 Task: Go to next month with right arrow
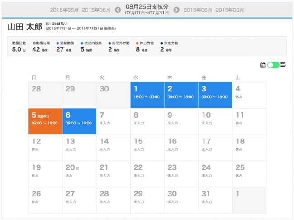coord(176,10)
